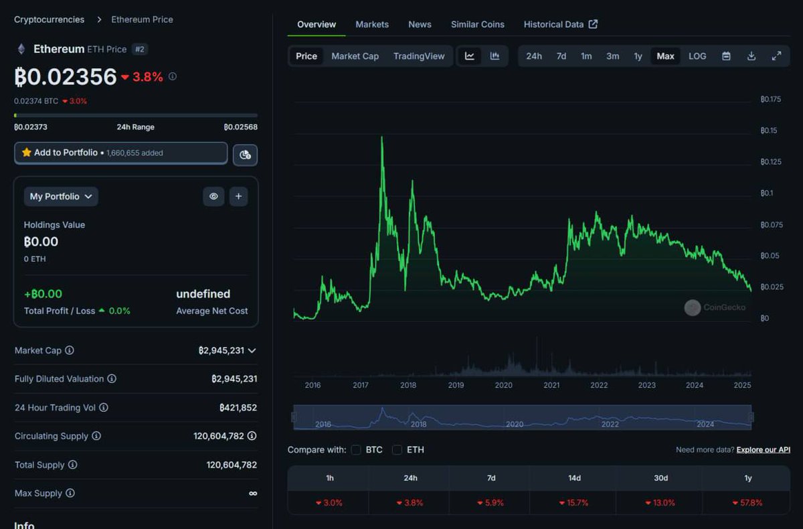
Task: Click info icon next to 120,604,782 circulating value
Action: click(x=252, y=436)
